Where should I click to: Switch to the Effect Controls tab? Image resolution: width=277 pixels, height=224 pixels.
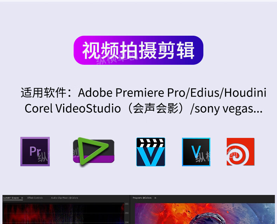point(35,198)
